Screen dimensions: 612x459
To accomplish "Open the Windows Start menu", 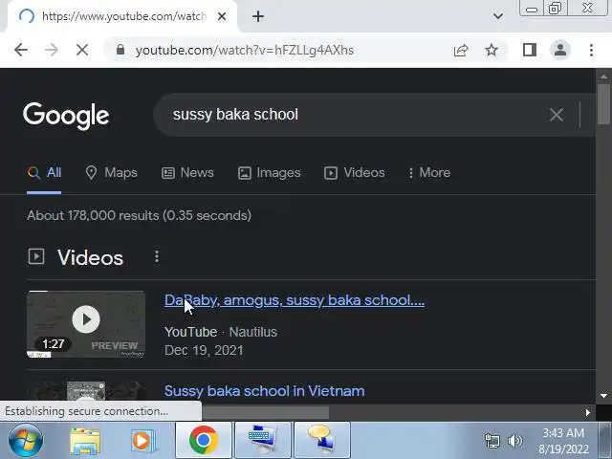I will click(26, 440).
